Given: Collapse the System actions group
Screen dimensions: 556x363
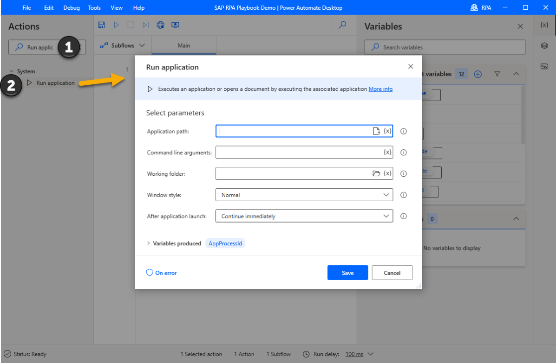Looking at the screenshot, I should pyautogui.click(x=11, y=71).
